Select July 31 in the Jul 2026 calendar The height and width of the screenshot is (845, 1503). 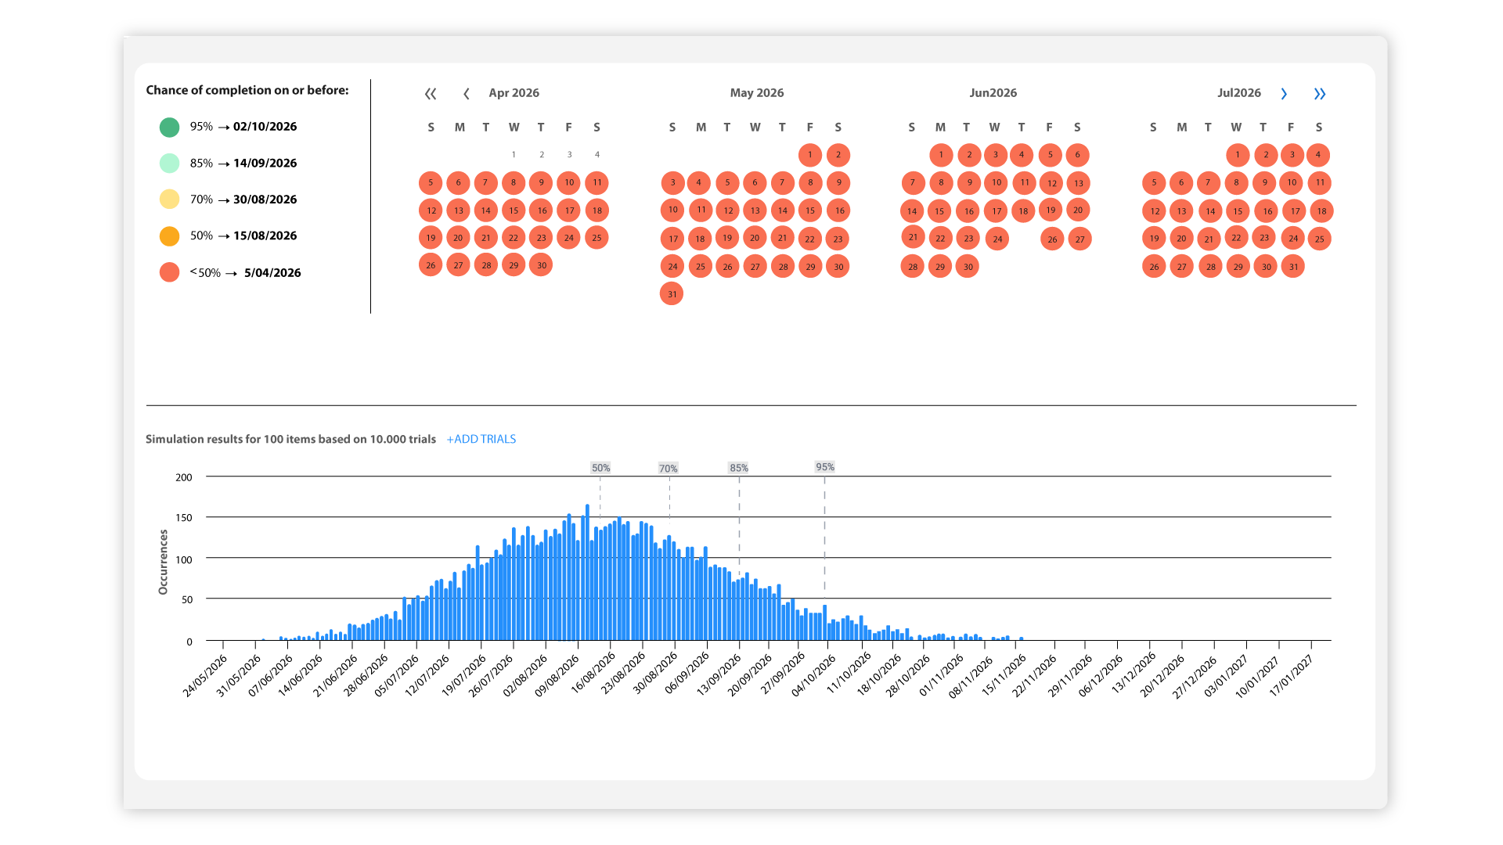1293,267
